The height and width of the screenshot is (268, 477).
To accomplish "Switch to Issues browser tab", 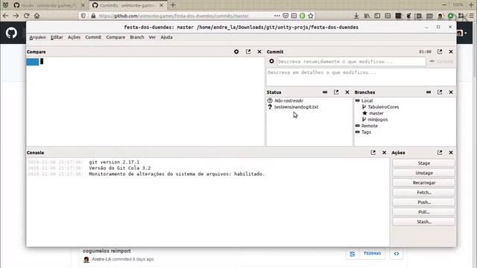I will [x=49, y=5].
